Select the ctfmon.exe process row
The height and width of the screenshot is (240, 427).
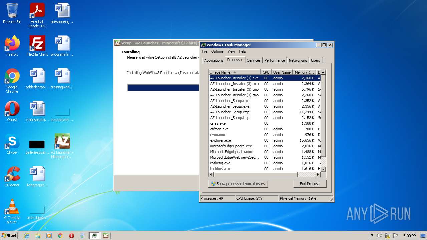click(265, 129)
